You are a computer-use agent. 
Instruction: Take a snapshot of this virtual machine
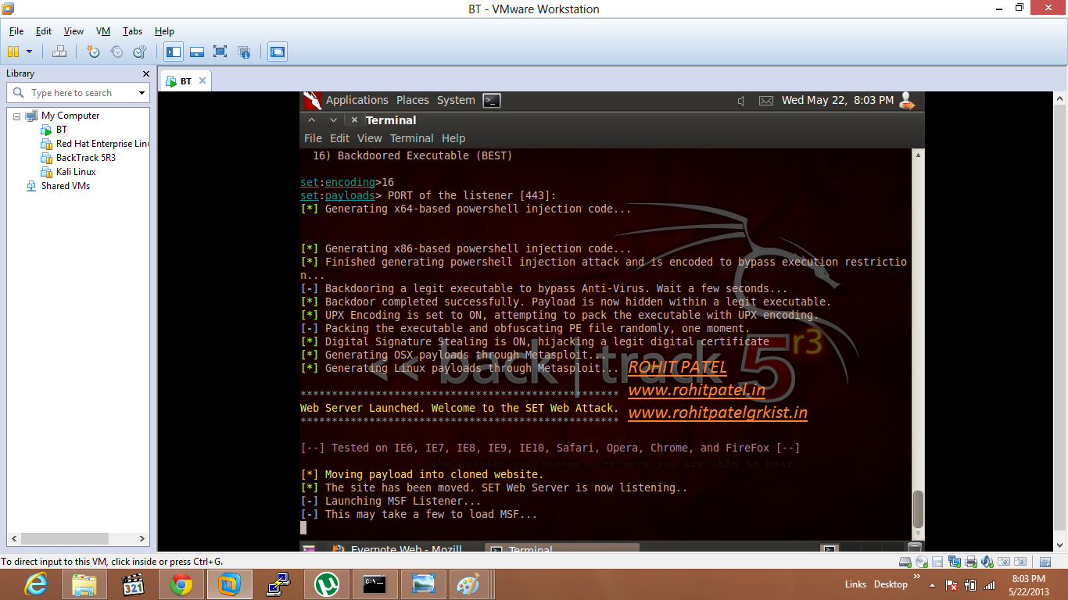point(93,52)
